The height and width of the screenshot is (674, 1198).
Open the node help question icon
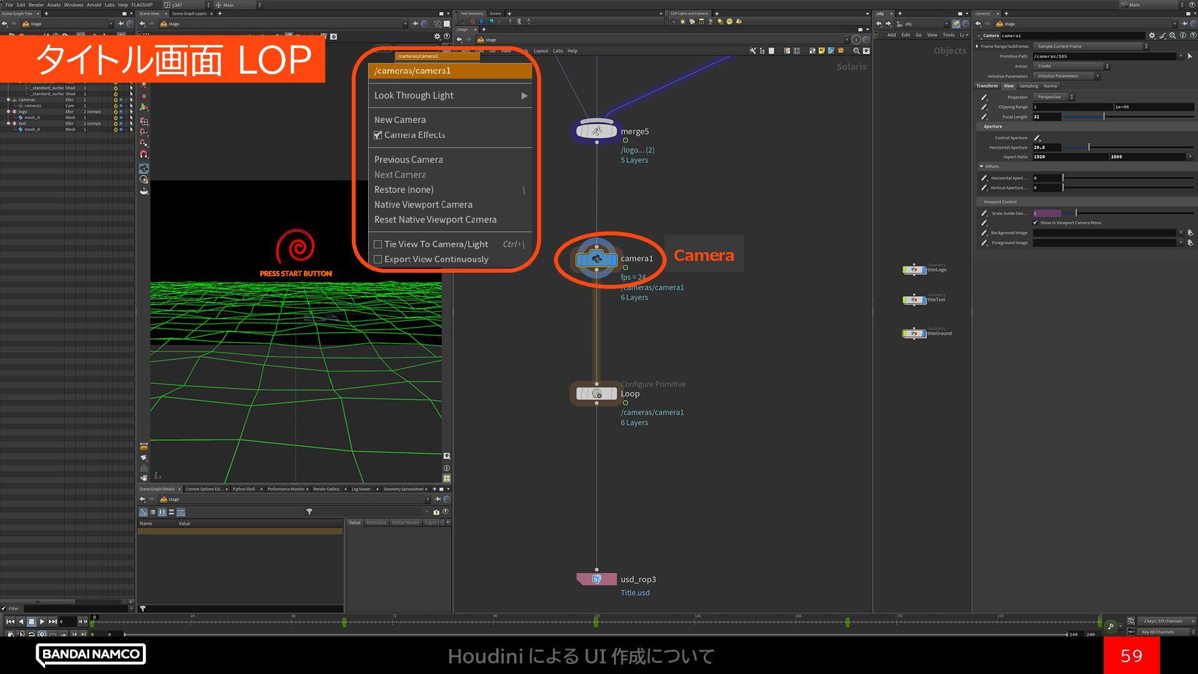(1192, 36)
